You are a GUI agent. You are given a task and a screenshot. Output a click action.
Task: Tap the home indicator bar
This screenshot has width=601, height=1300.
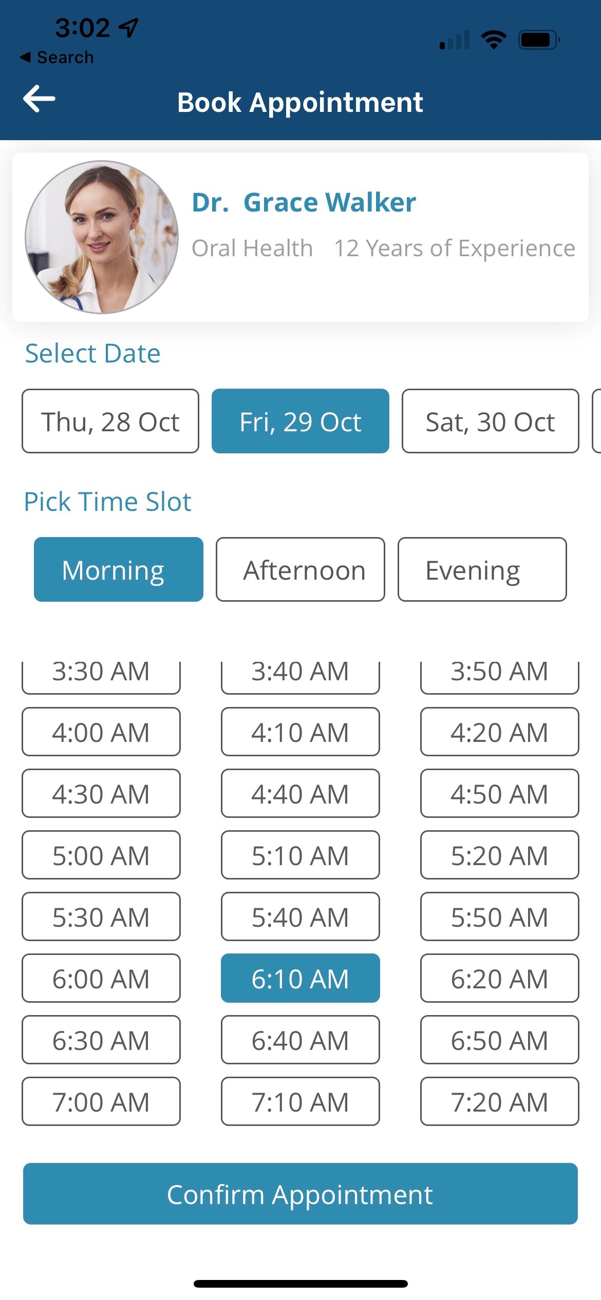point(300,1284)
